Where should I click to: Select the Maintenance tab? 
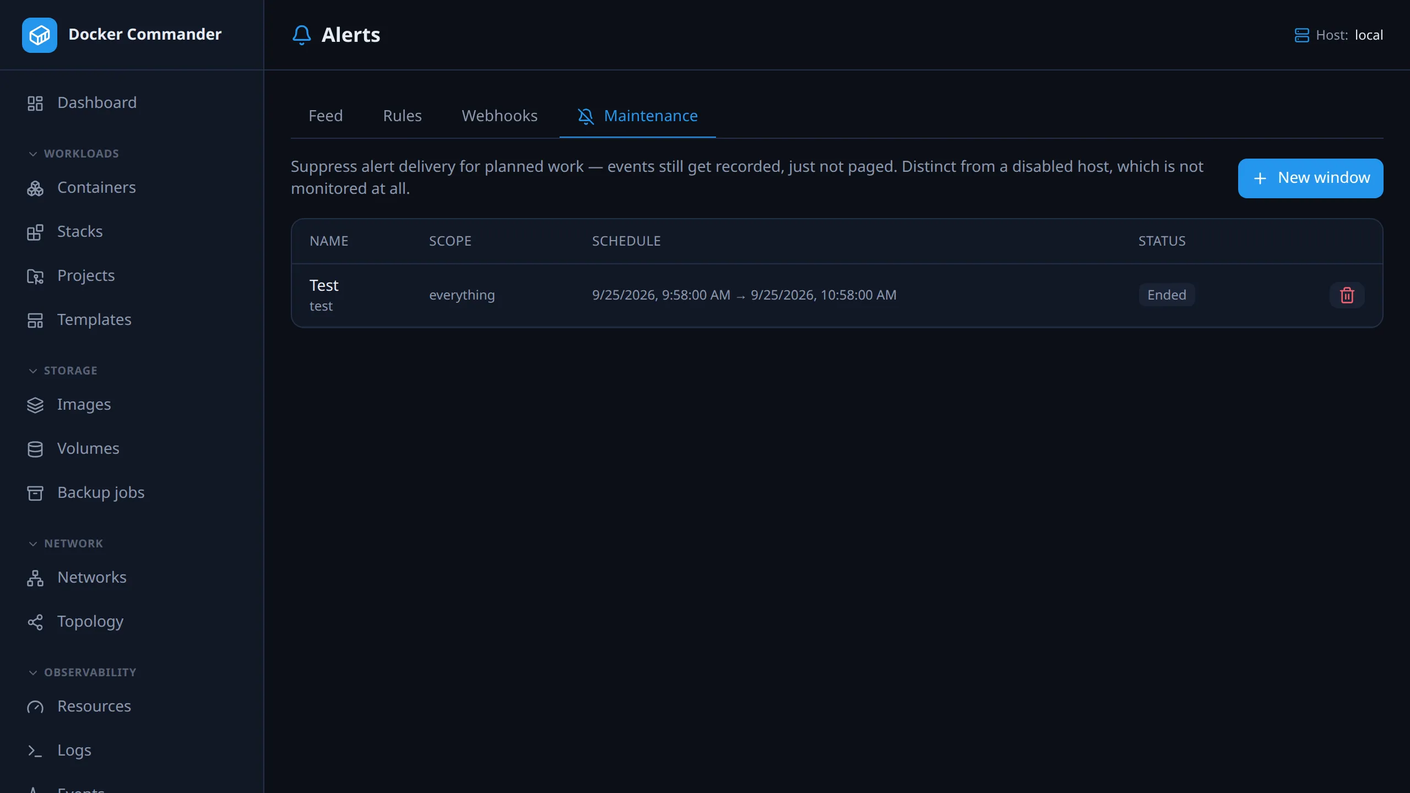(x=638, y=116)
